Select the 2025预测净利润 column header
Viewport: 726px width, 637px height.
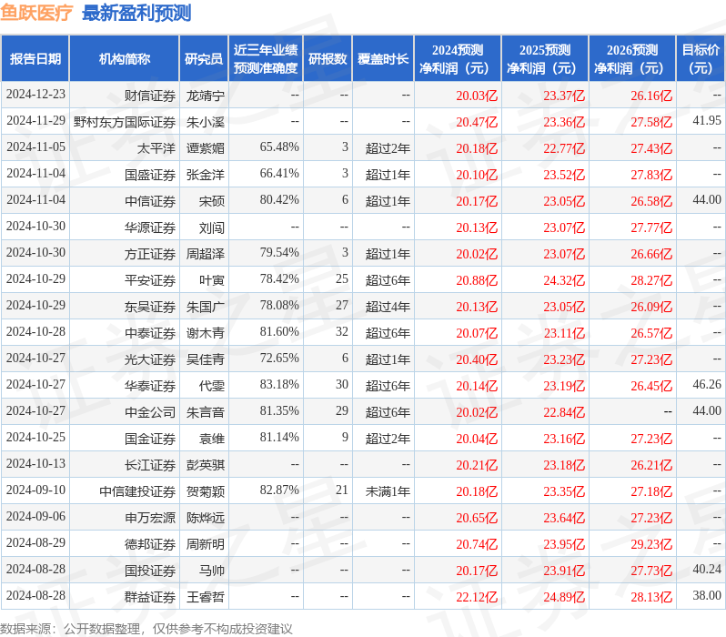coord(545,59)
